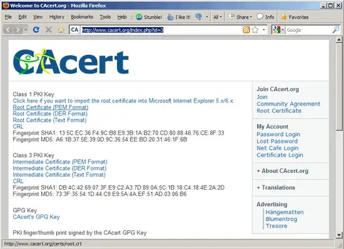This screenshot has height=249, width=344.
Task: Open the Favorites star button
Action: click(295, 17)
